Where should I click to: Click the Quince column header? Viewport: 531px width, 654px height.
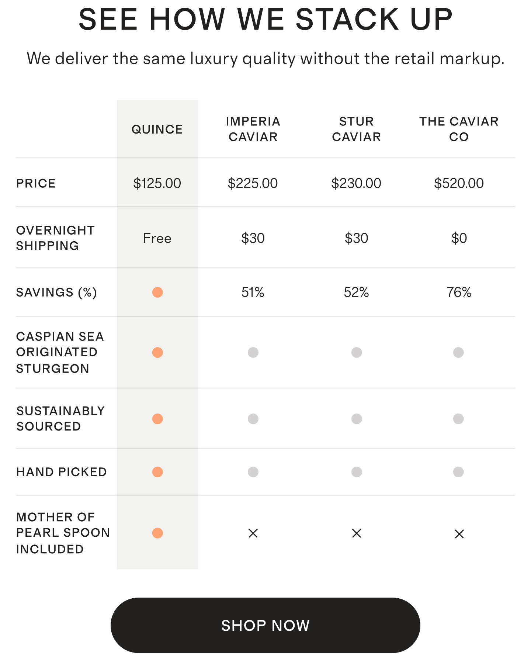click(x=157, y=129)
